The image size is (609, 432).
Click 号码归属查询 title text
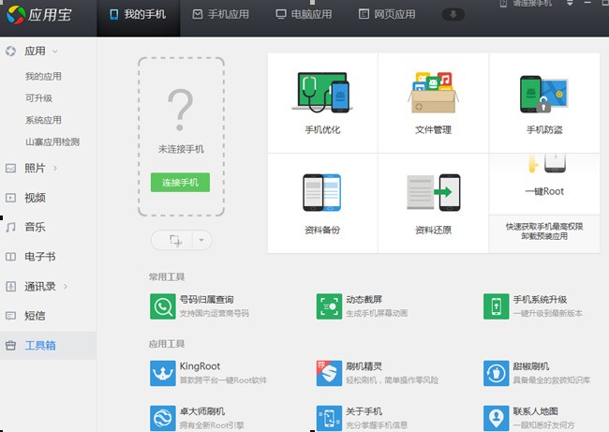[x=207, y=300]
